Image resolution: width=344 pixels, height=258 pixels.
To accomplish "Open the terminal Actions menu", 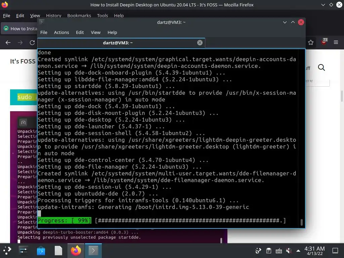I will click(x=61, y=32).
